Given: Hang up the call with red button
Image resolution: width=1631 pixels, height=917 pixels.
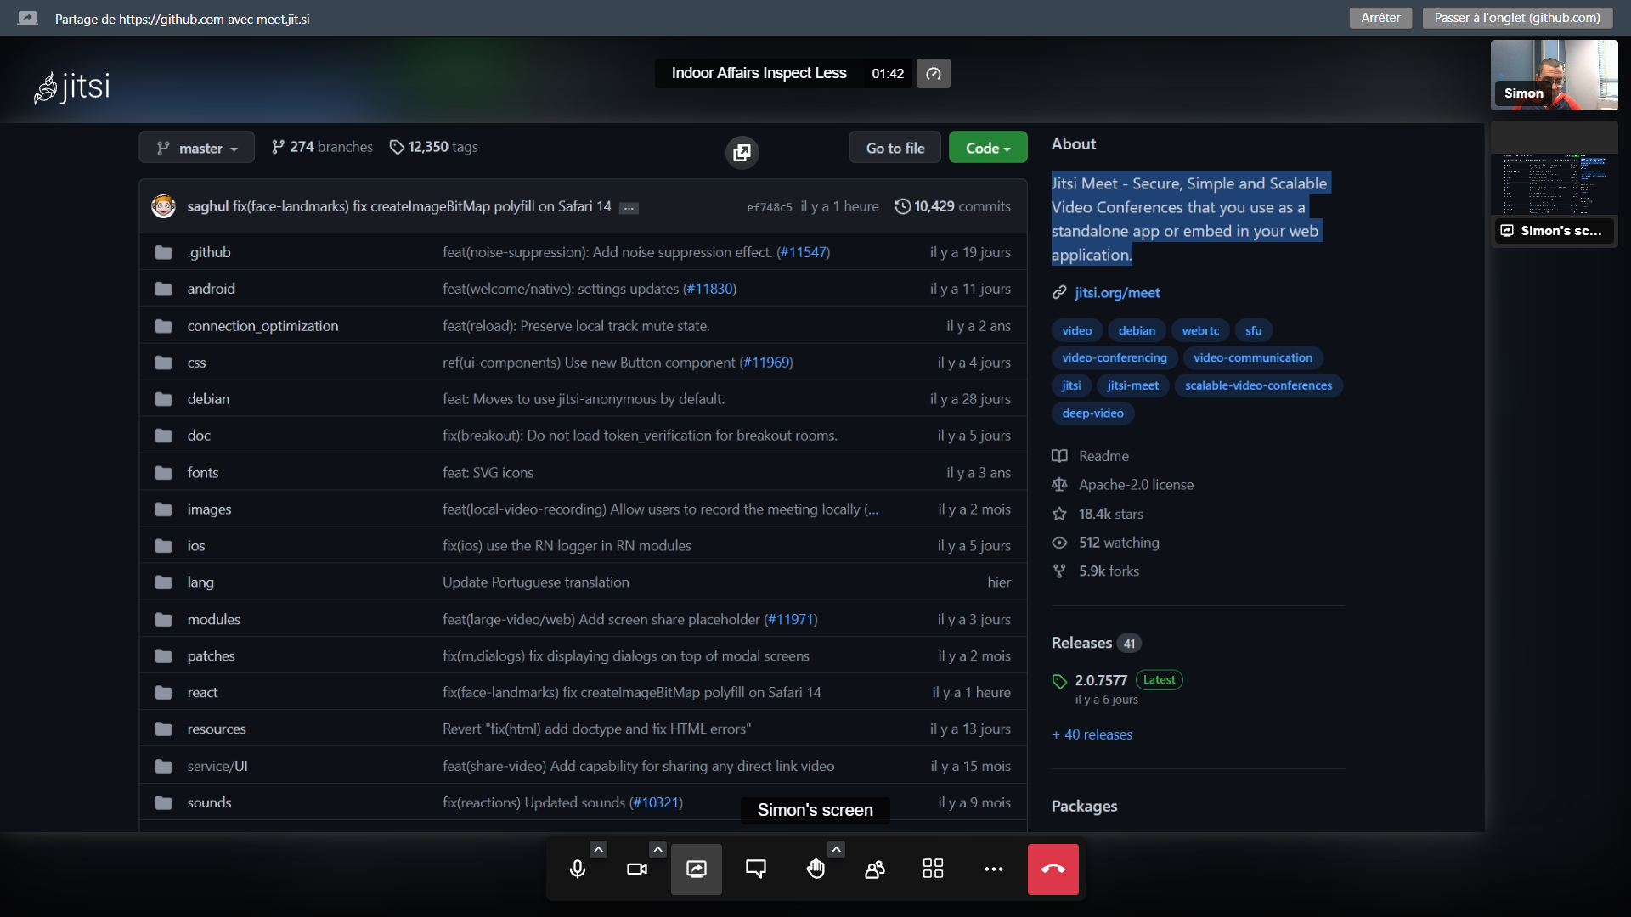Looking at the screenshot, I should click(x=1053, y=869).
